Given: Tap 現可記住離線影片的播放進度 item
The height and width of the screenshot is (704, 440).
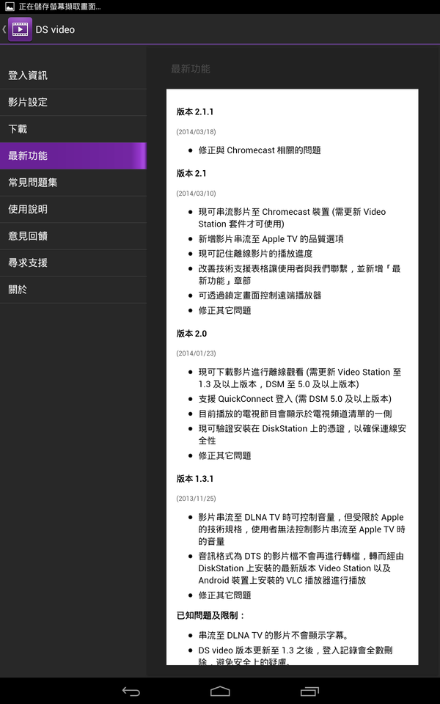Looking at the screenshot, I should pyautogui.click(x=255, y=254).
